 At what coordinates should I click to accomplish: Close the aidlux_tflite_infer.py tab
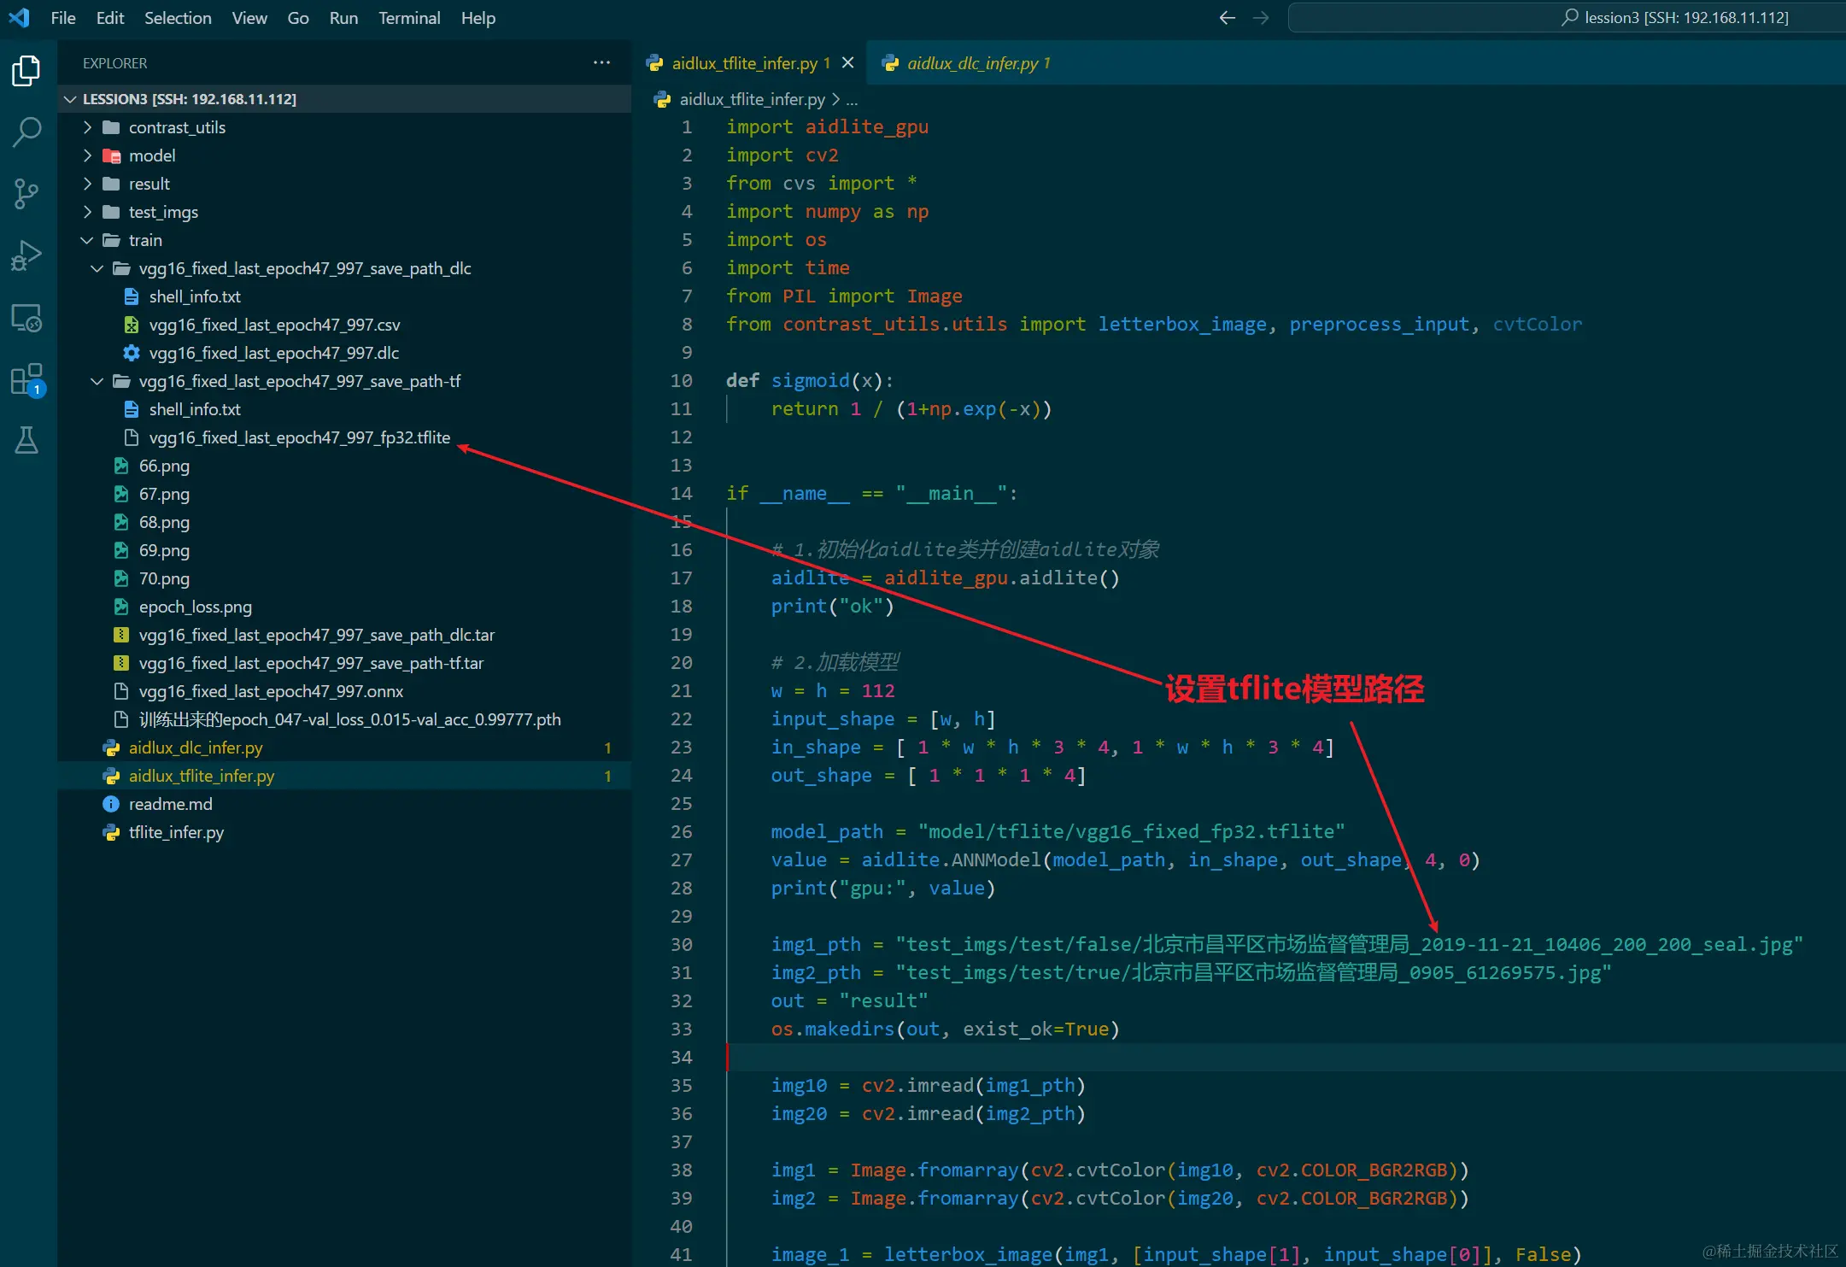pyautogui.click(x=847, y=63)
